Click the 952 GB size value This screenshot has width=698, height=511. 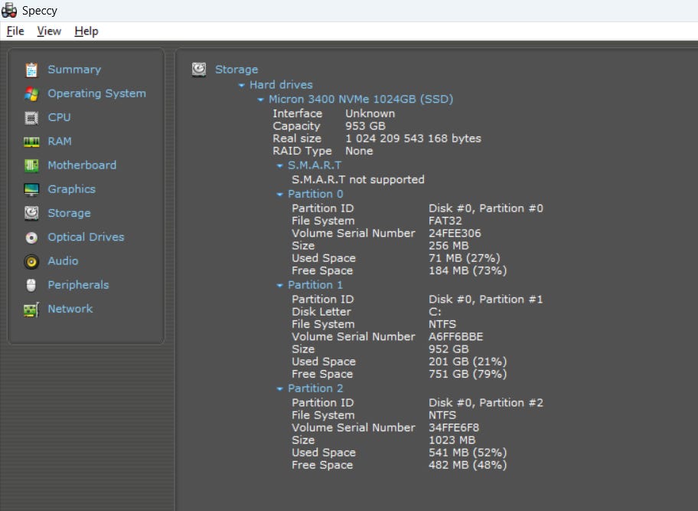tap(448, 349)
